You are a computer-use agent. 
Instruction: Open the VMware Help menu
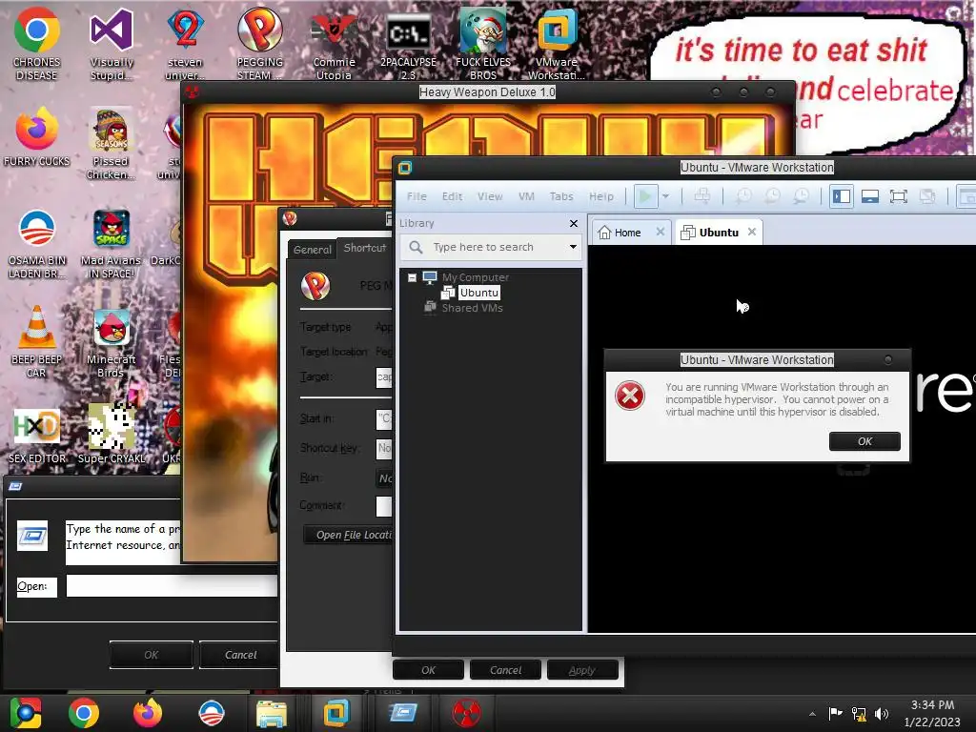click(600, 196)
